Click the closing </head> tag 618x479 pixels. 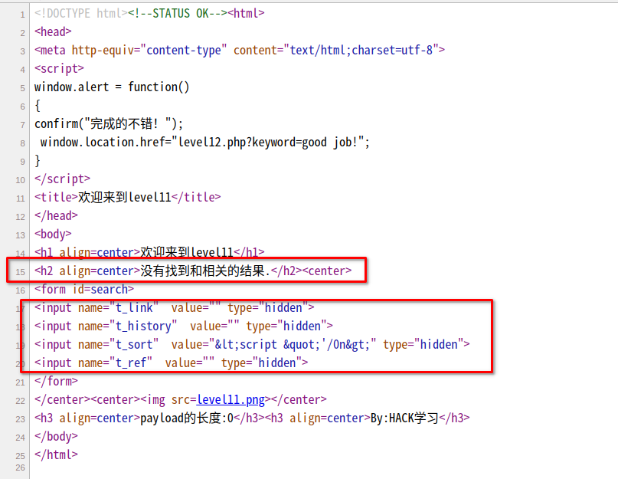56,215
